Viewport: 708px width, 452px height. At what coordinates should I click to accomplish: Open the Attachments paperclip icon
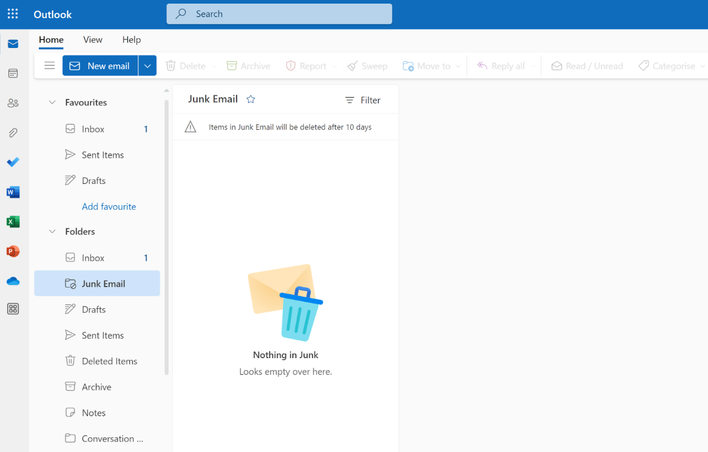pos(13,132)
